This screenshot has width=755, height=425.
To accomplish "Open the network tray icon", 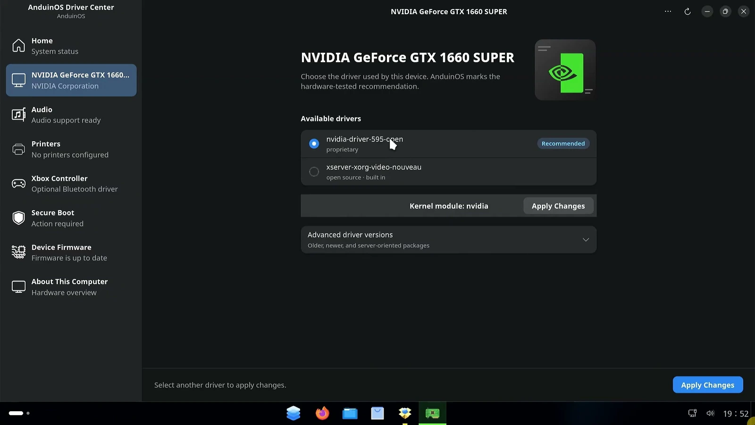I will tap(692, 413).
